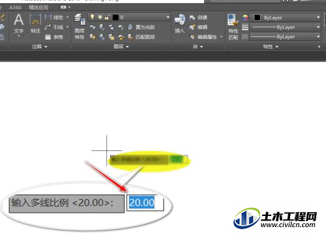Open the 插入 insert block tool
This screenshot has height=244, width=326.
(x=180, y=24)
